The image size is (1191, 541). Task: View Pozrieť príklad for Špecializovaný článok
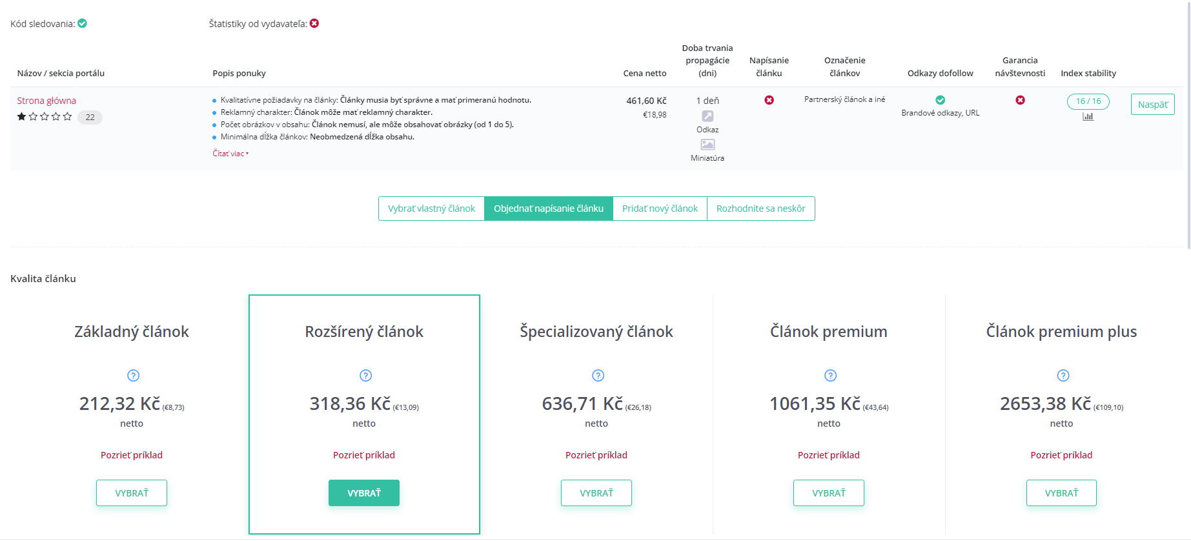tap(596, 455)
